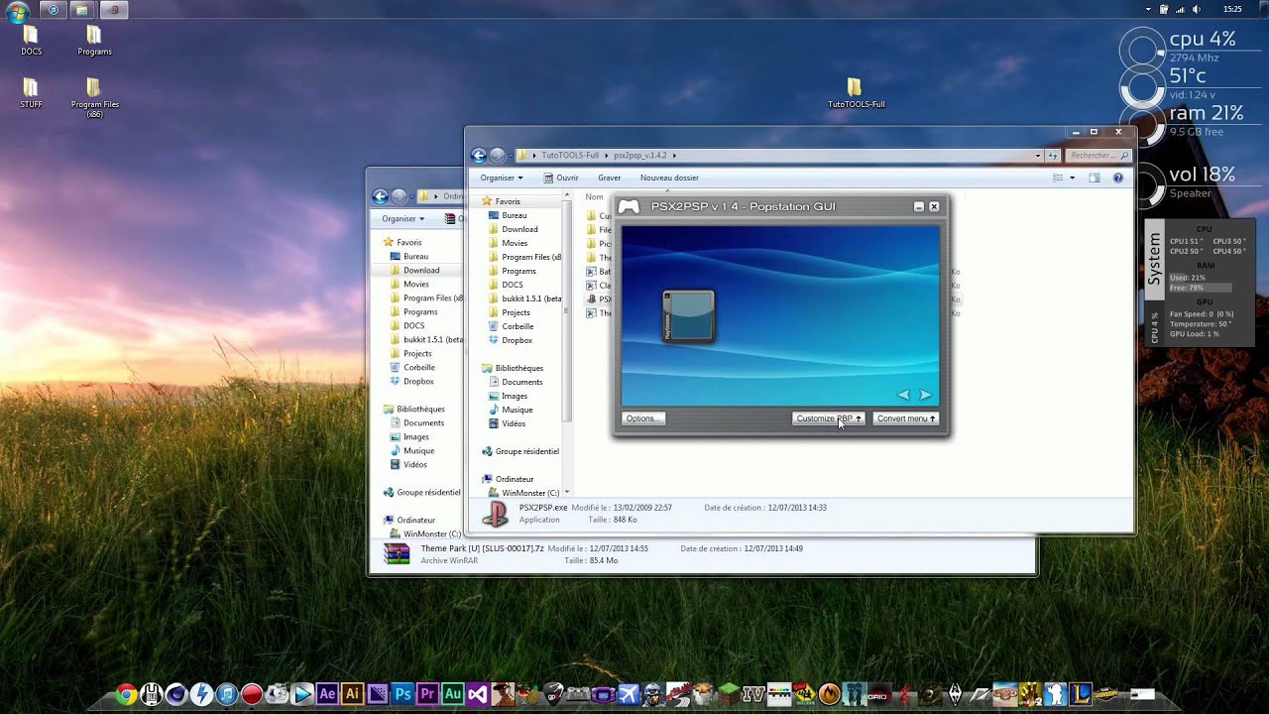Open the red record button dock app
Viewport: 1269px width, 714px height.
point(252,694)
